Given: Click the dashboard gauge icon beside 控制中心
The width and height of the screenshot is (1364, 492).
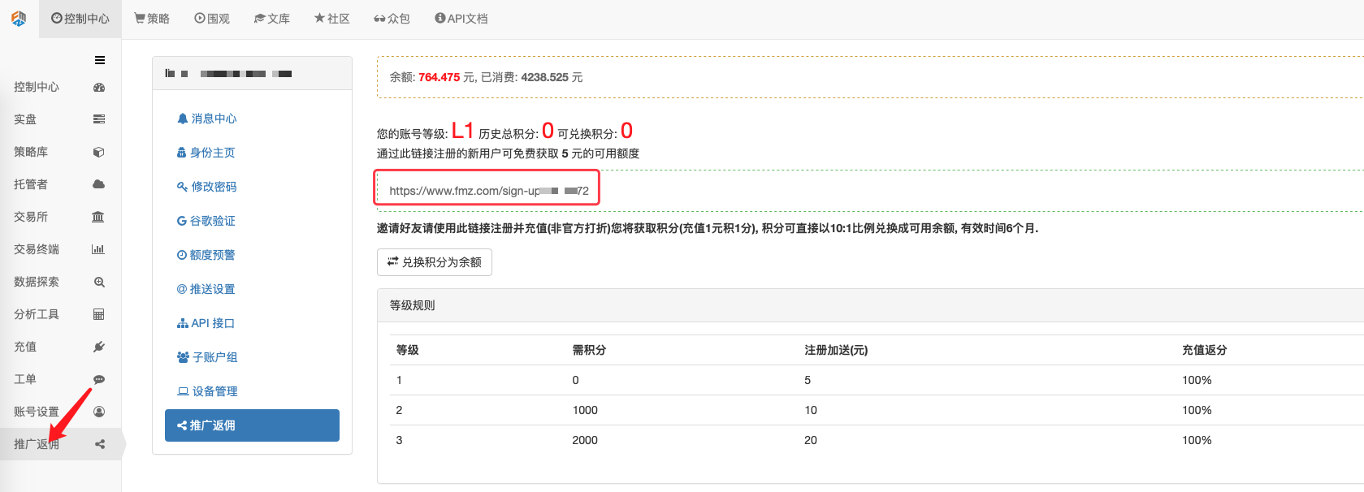Looking at the screenshot, I should 99,87.
